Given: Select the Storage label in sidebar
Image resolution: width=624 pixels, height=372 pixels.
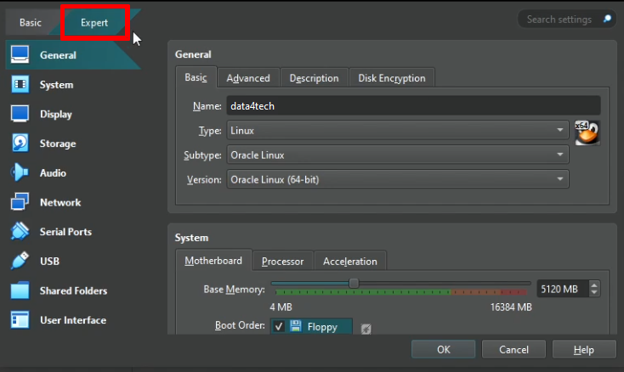Looking at the screenshot, I should click(58, 144).
